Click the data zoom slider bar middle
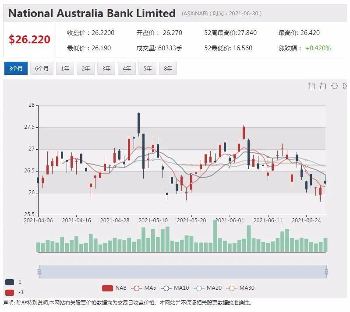This screenshot has width=350, height=312. tap(183, 272)
